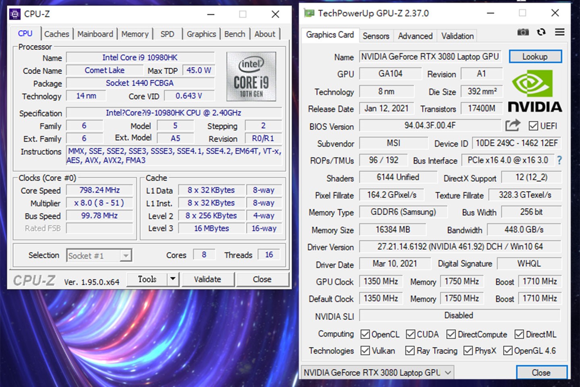Image resolution: width=580 pixels, height=387 pixels.
Task: Click the Tools button in CPU-Z
Action: [147, 279]
